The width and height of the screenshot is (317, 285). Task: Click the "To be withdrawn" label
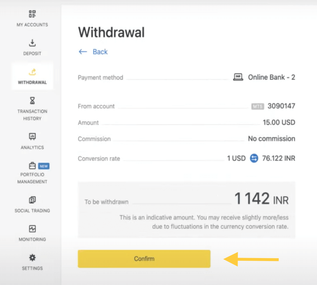tap(106, 202)
